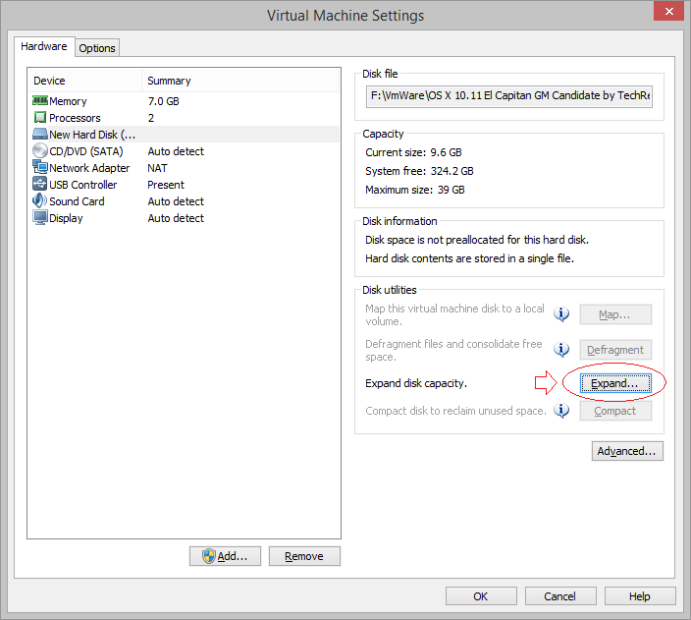Click the Defragment button

click(615, 350)
